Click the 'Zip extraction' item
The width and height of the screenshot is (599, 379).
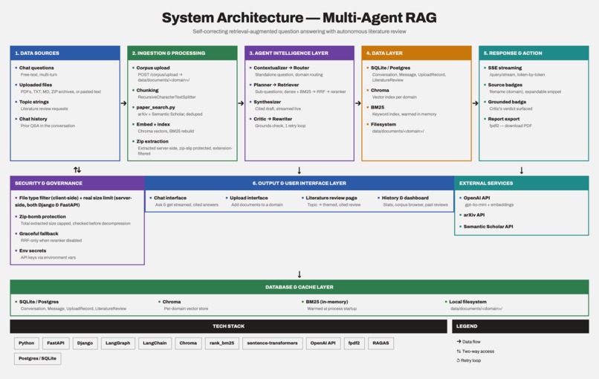pos(152,141)
